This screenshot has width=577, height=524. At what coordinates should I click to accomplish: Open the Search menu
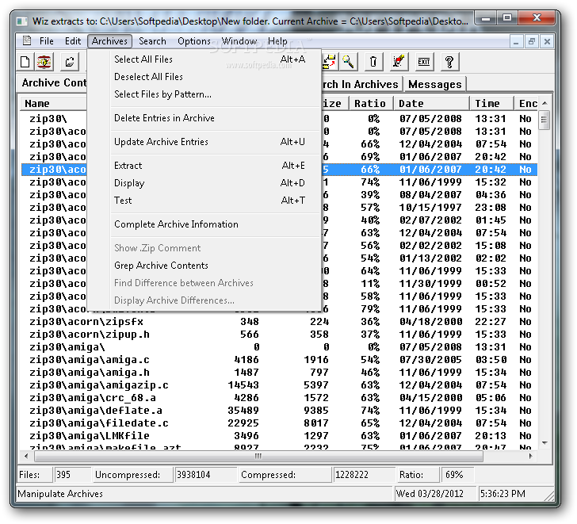click(152, 41)
